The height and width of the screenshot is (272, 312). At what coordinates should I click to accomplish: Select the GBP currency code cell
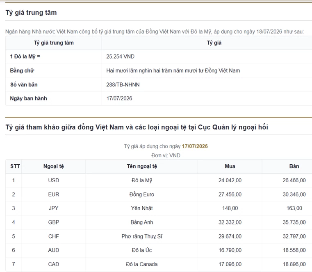tap(54, 222)
